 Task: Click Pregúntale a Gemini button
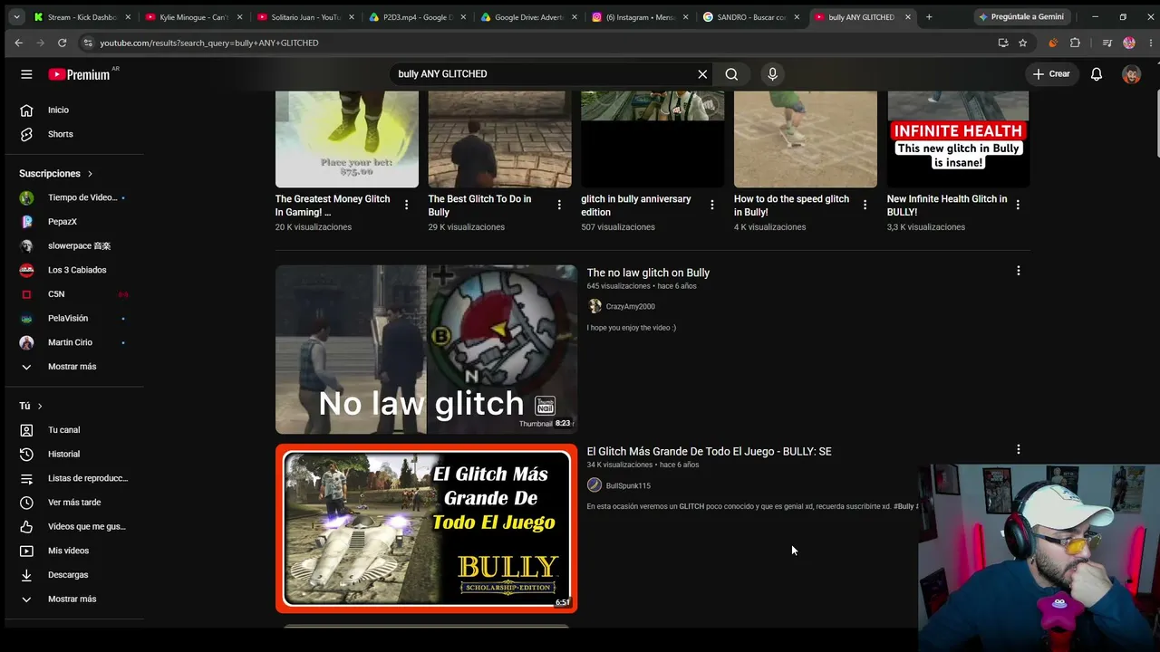(x=1021, y=17)
